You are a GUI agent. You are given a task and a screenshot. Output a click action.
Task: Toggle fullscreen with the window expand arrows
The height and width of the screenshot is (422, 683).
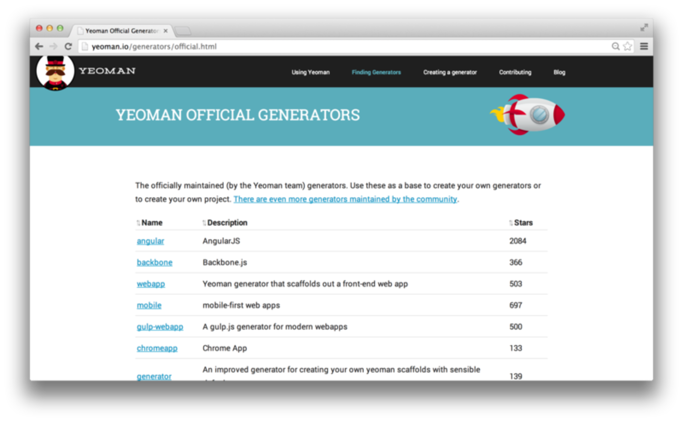[644, 28]
